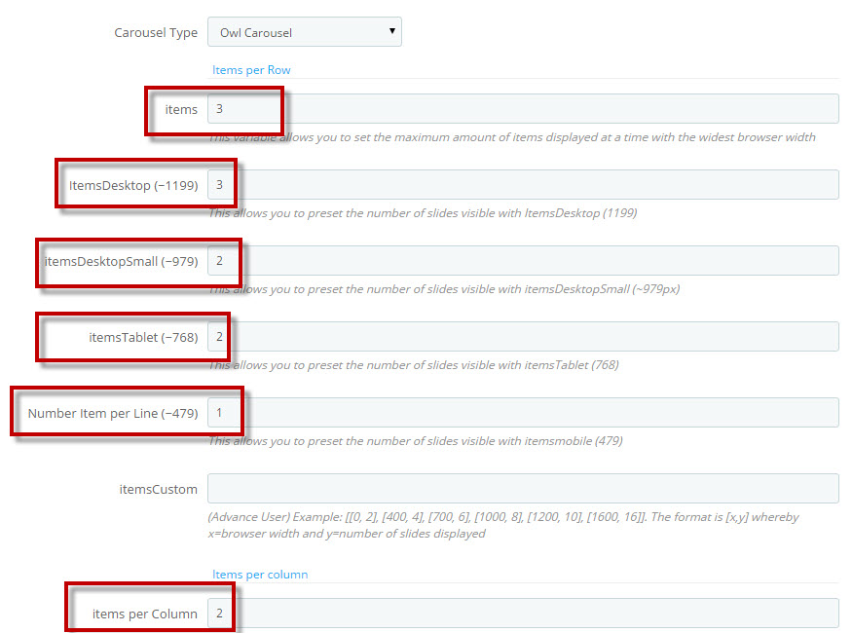Viewport: 852px width, 633px height.
Task: Click the items input field
Action: [x=523, y=109]
